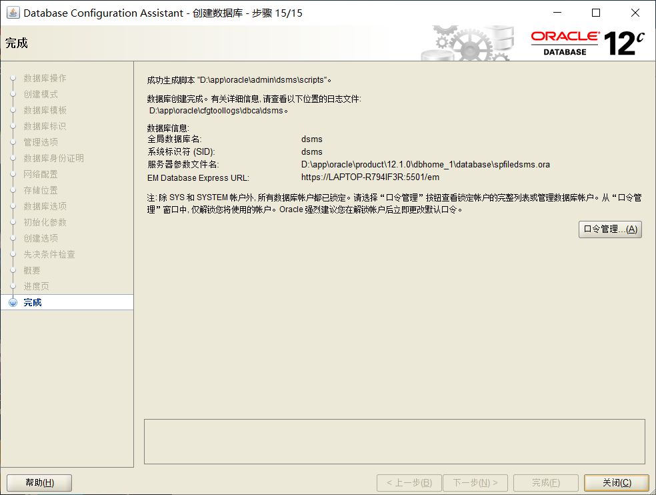656x495 pixels.
Task: Click the log path D:\app\oracle\cfgtoollogs\dbca\dsms
Action: (216, 111)
